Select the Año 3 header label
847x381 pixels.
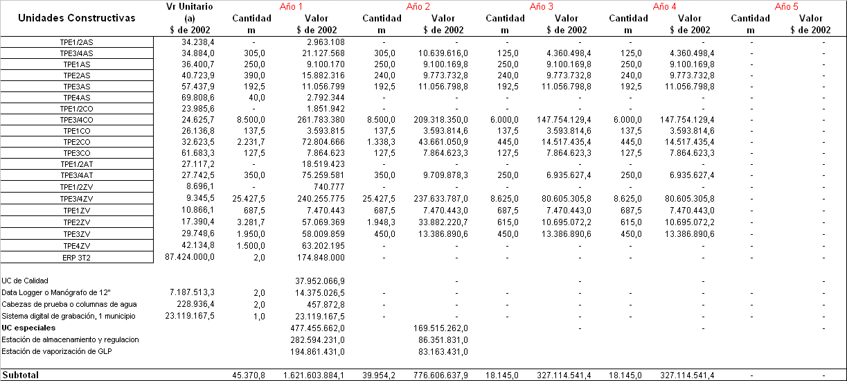click(541, 6)
